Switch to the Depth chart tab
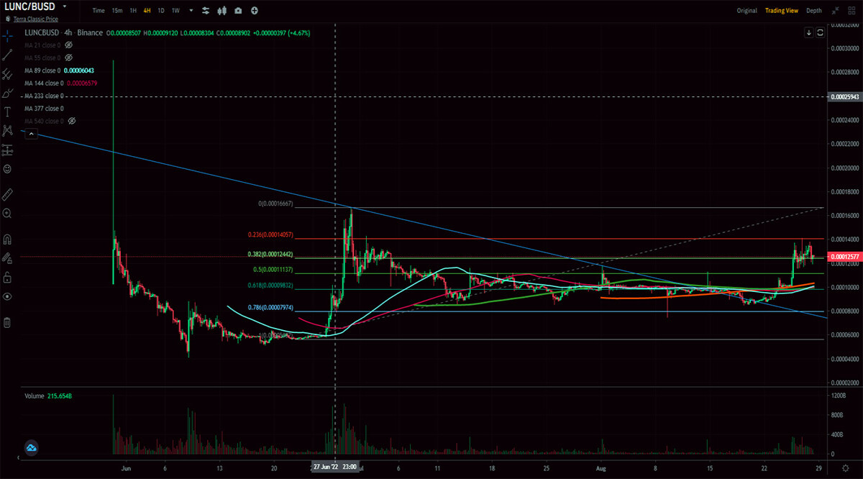863x479 pixels. point(814,11)
